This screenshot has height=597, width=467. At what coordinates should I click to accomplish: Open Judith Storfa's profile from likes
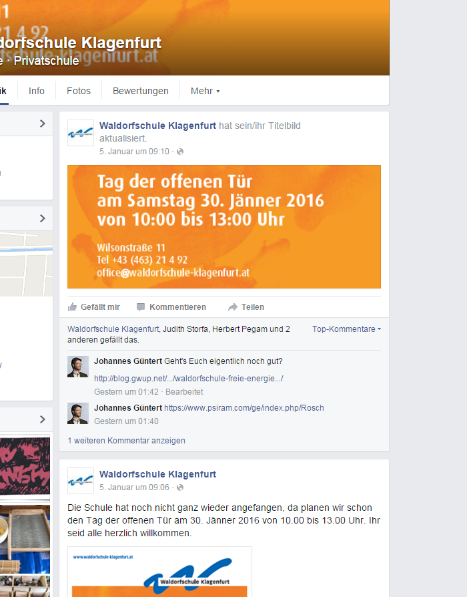pyautogui.click(x=185, y=329)
